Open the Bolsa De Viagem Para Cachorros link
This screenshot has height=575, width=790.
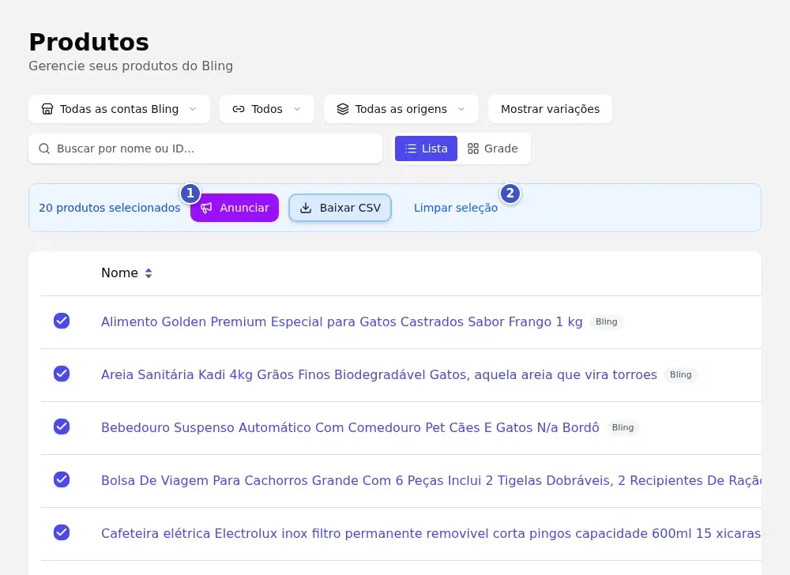coord(431,480)
